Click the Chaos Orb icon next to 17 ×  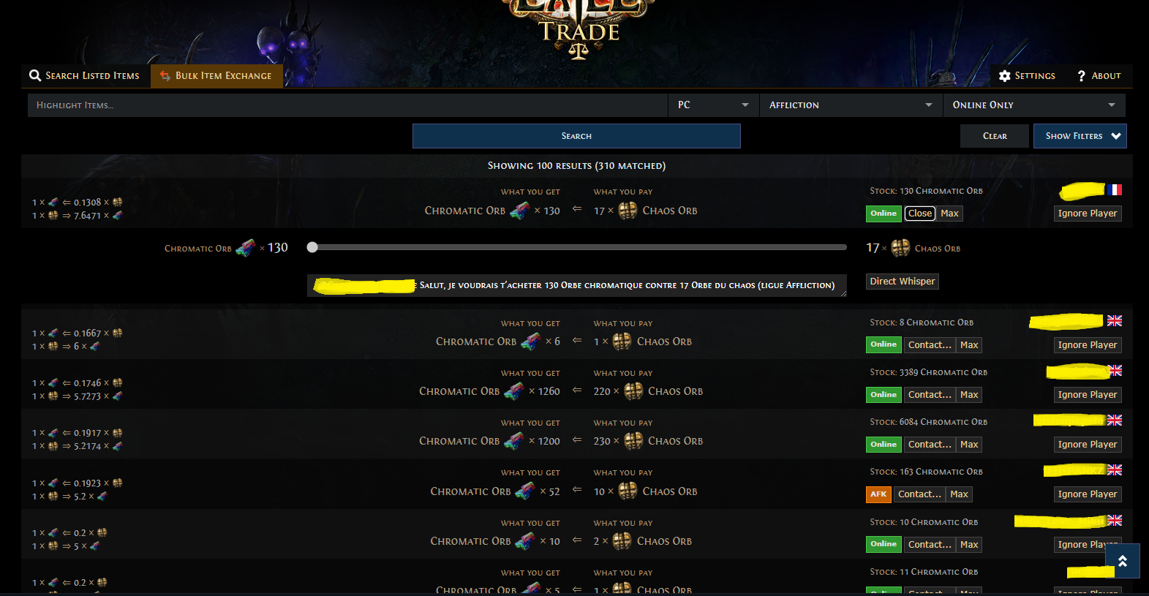pyautogui.click(x=628, y=211)
